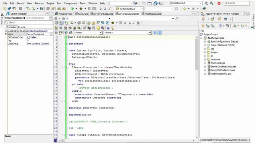The image size is (255, 143).
Task: Switch to the FormUnit1 editor tab
Action: pos(81,14)
